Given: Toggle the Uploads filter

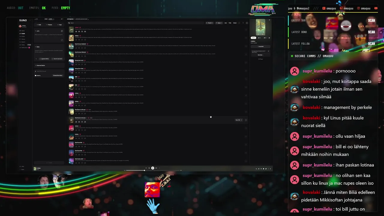Looking at the screenshot, I should [x=235, y=23].
